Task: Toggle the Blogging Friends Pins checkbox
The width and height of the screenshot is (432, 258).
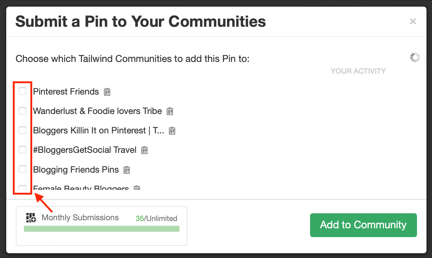Action: (23, 169)
